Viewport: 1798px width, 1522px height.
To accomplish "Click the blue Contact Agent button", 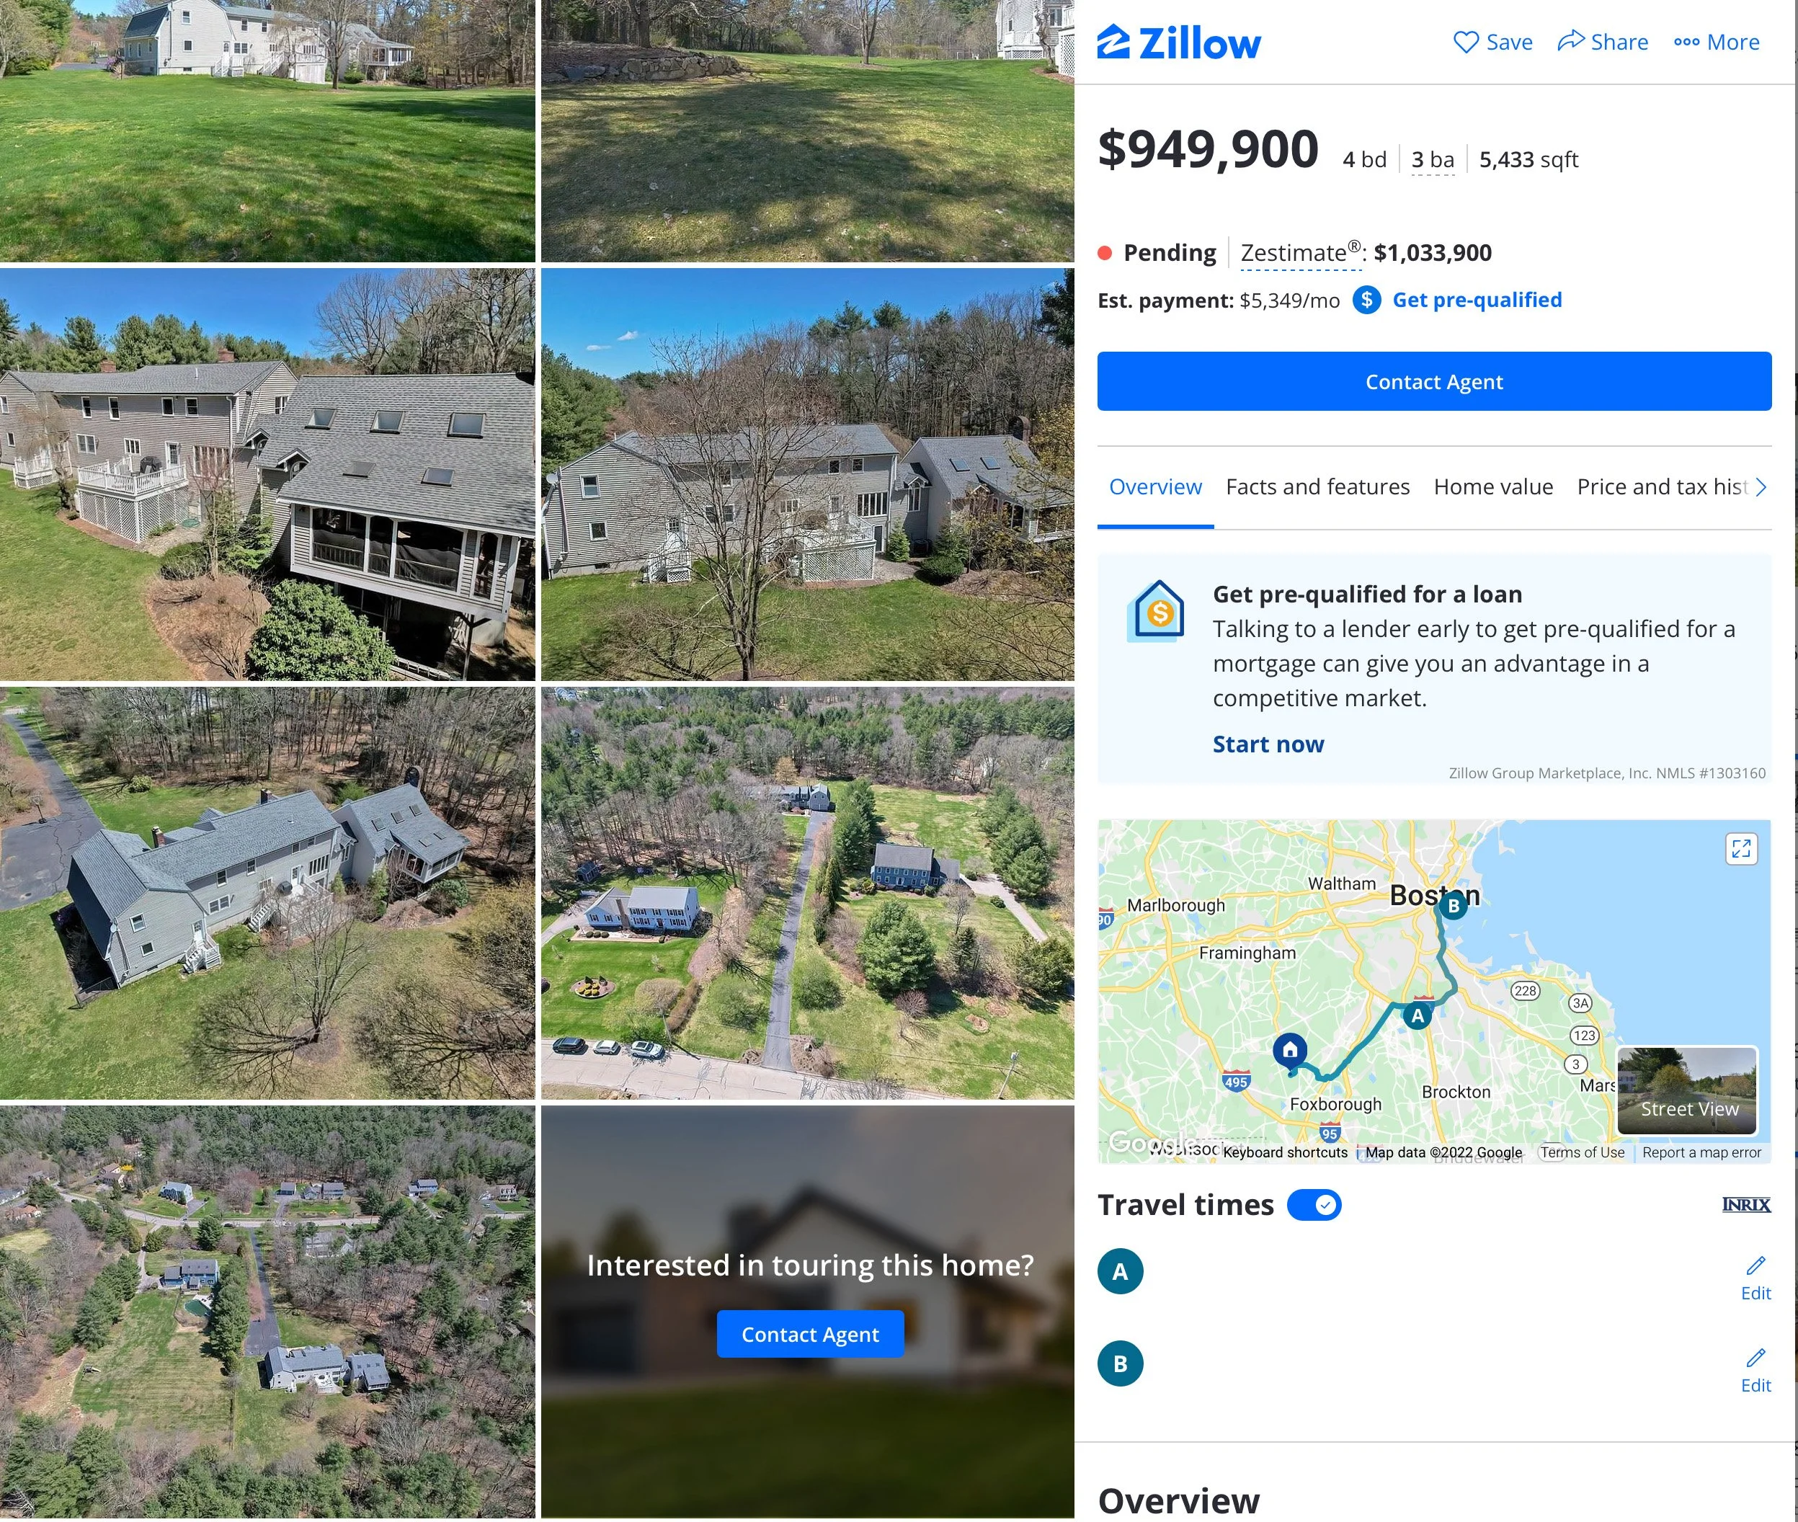I will point(1434,381).
